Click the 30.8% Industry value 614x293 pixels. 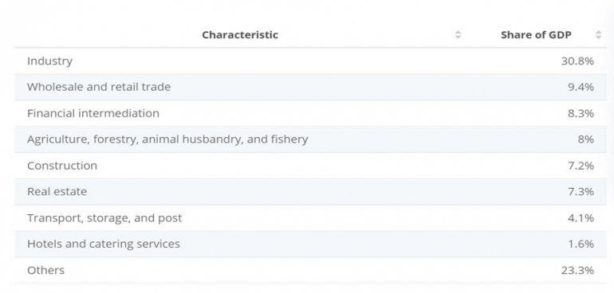pos(577,61)
